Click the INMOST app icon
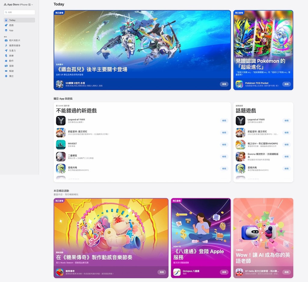The width and height of the screenshot is (308, 282). [x=61, y=145]
